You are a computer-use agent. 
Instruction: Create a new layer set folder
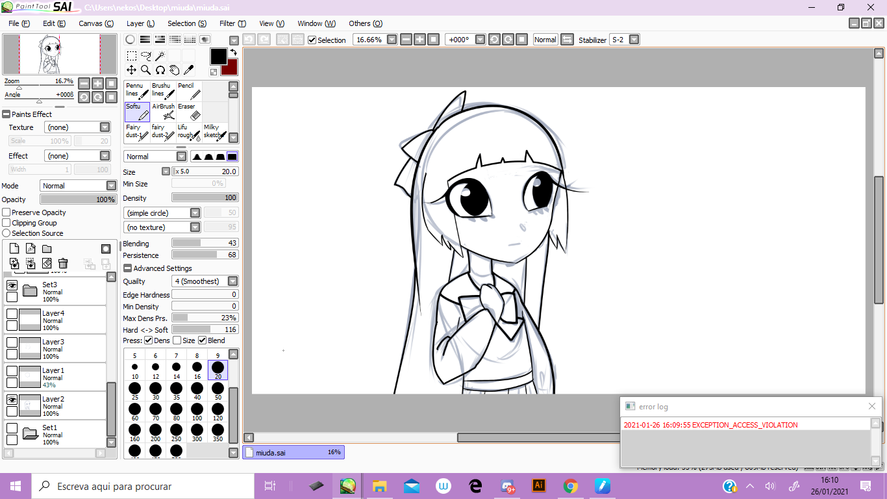click(x=47, y=248)
